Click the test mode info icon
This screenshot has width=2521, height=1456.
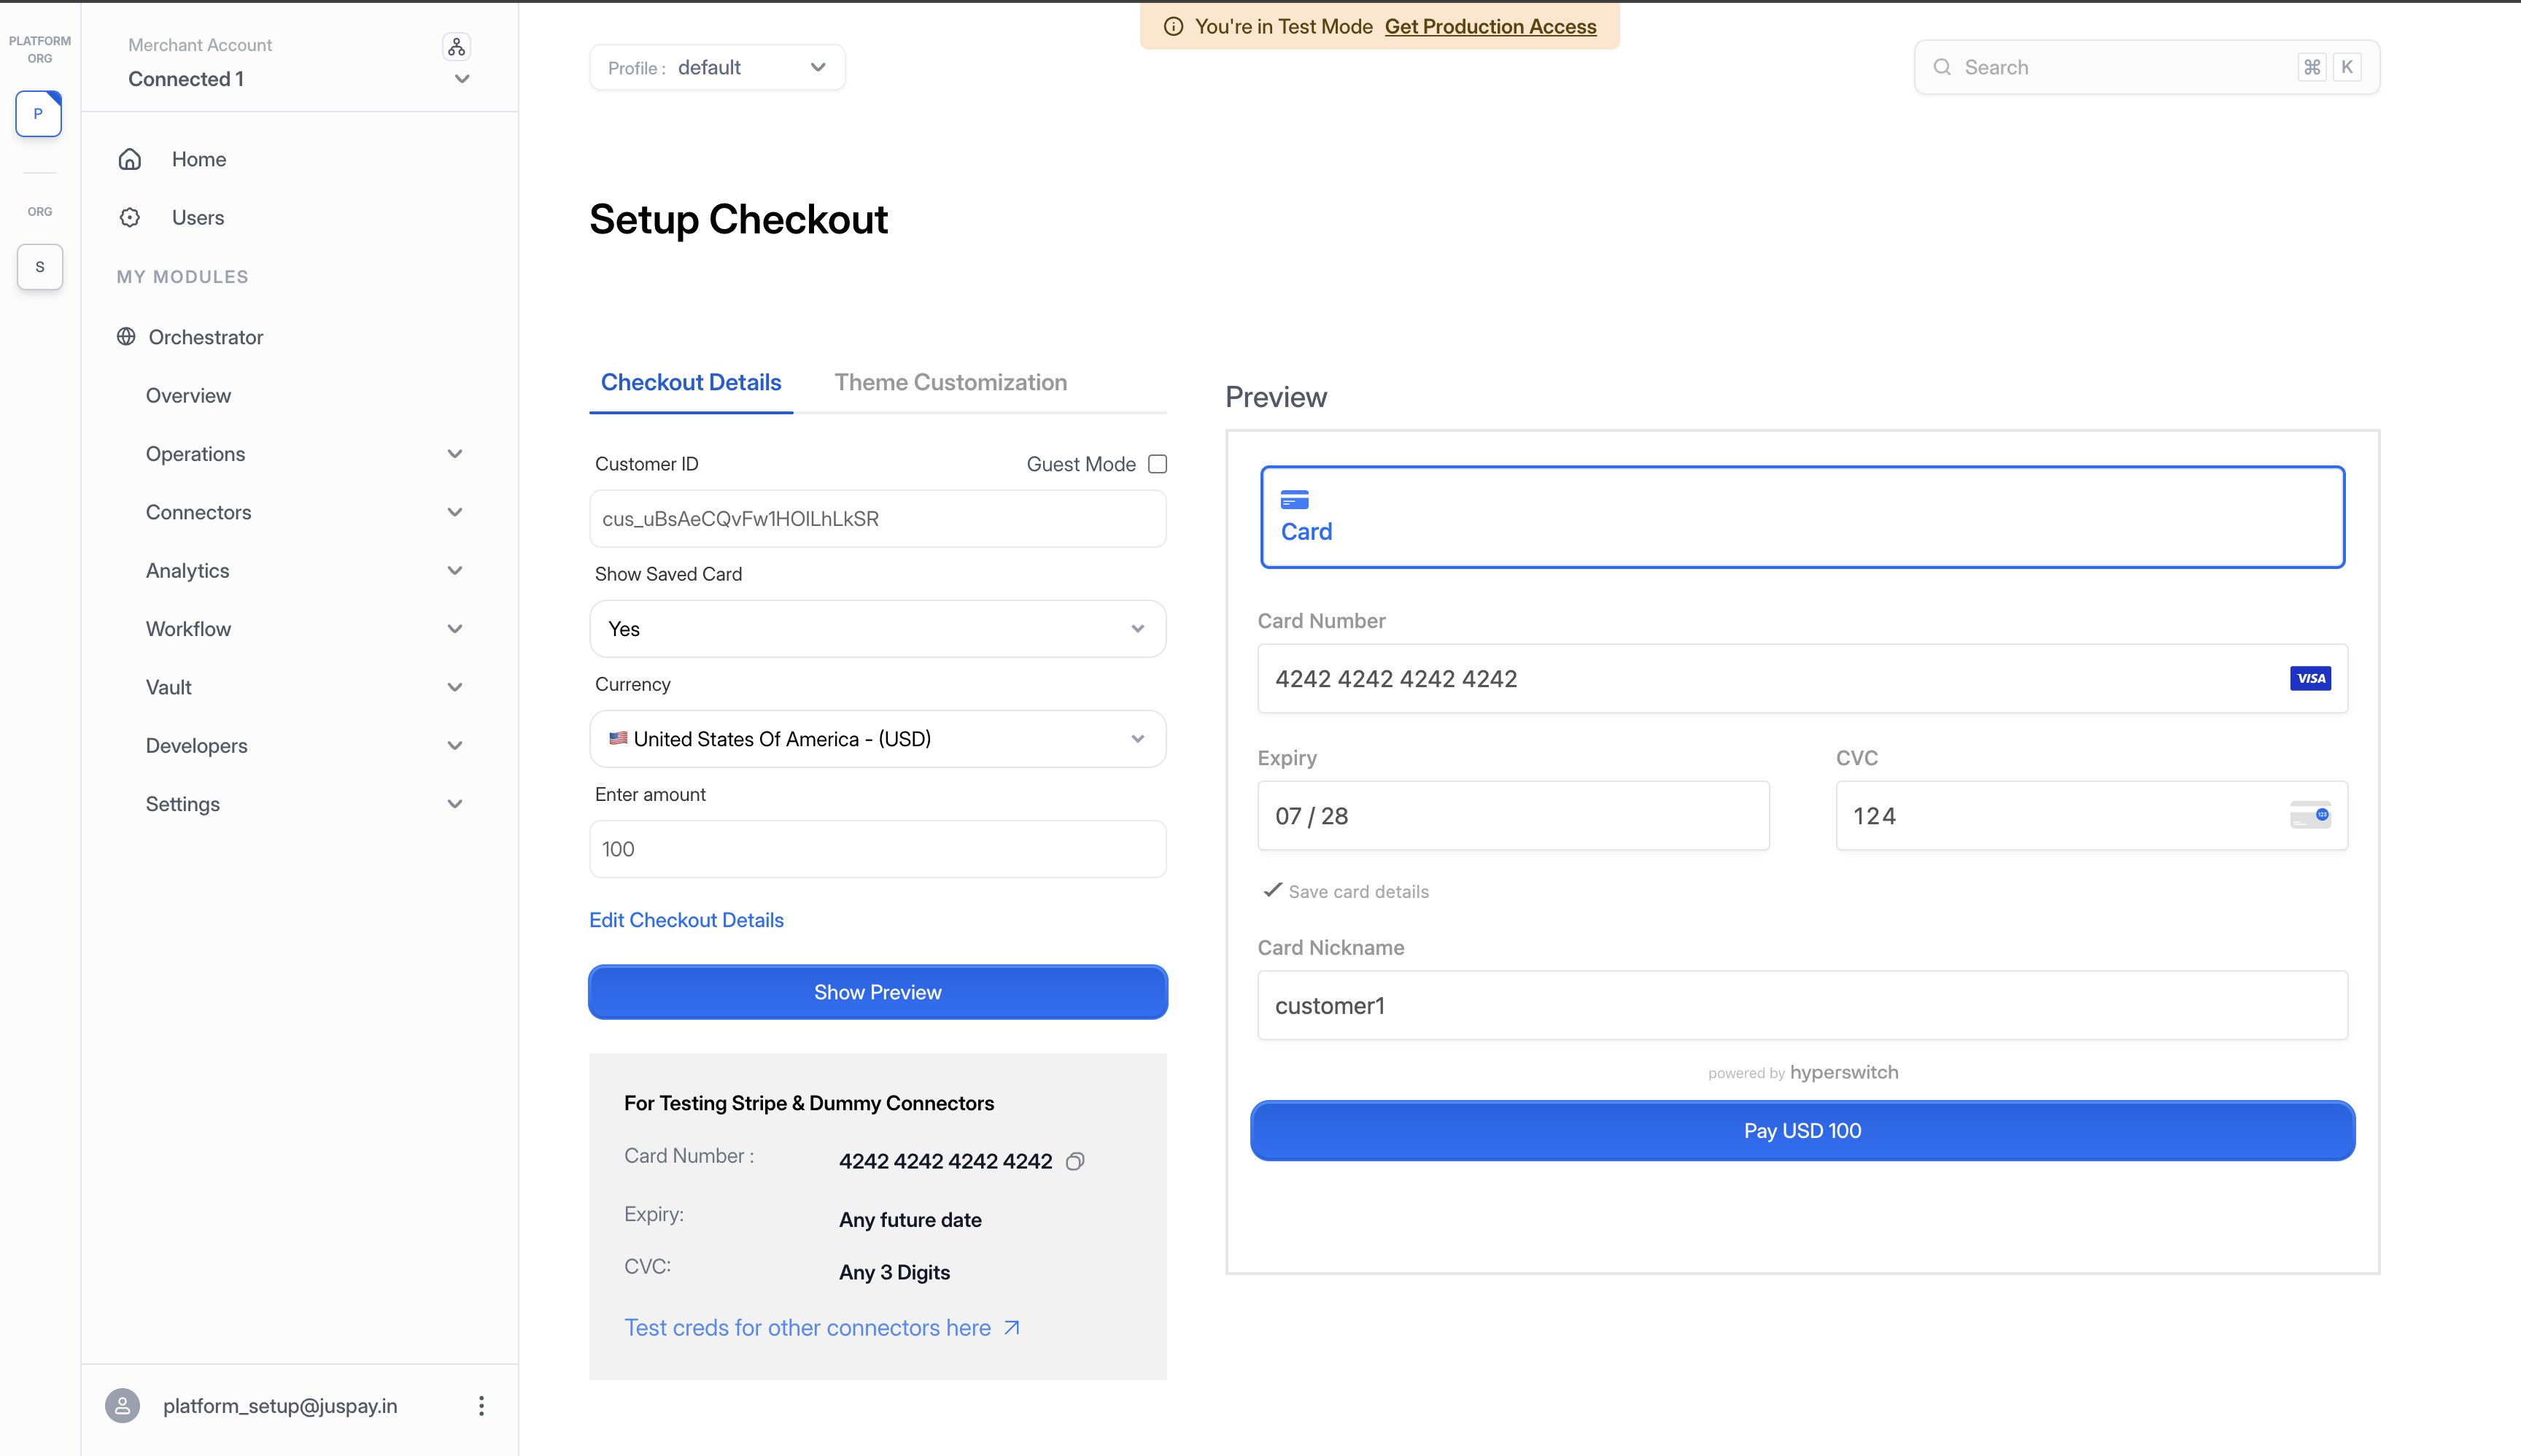click(1173, 26)
